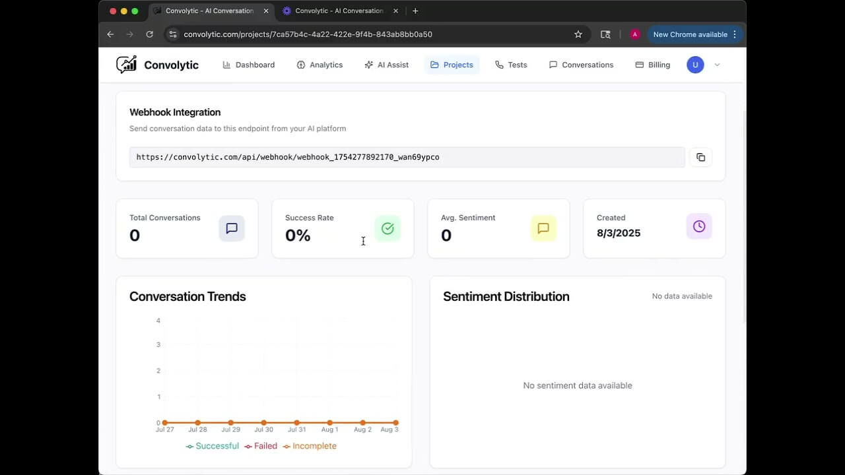Expand the account dropdown chevron
The width and height of the screenshot is (845, 475).
point(717,65)
